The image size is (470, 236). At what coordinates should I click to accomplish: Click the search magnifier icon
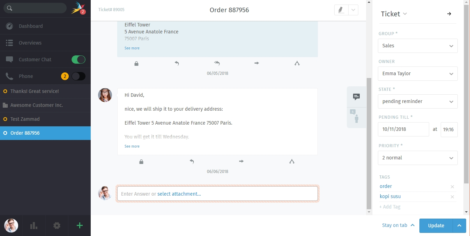coord(9,8)
